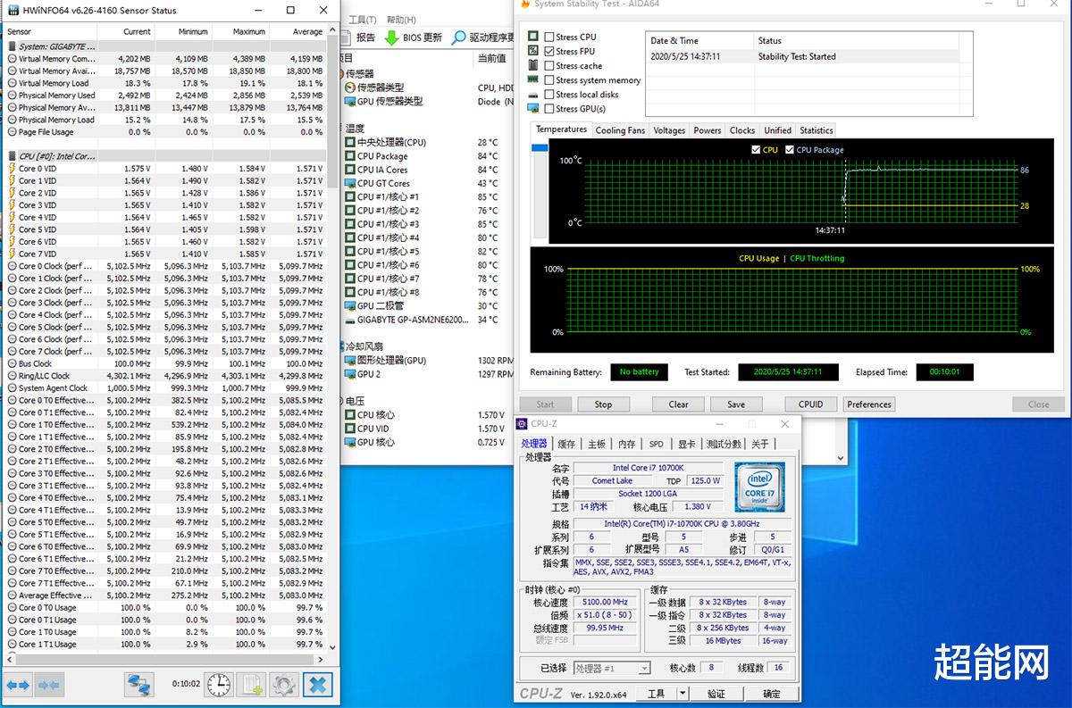Open the processor selection dropdown in CPU-Z
The height and width of the screenshot is (708, 1072).
click(612, 668)
